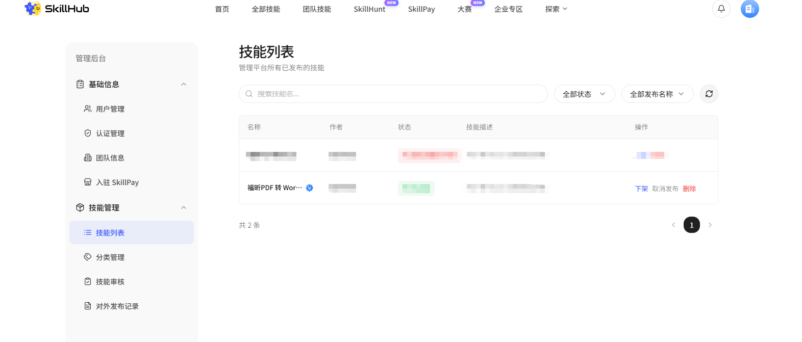This screenshot has width=802, height=342.
Task: Click the 共 2 条 total count
Action: coord(249,225)
